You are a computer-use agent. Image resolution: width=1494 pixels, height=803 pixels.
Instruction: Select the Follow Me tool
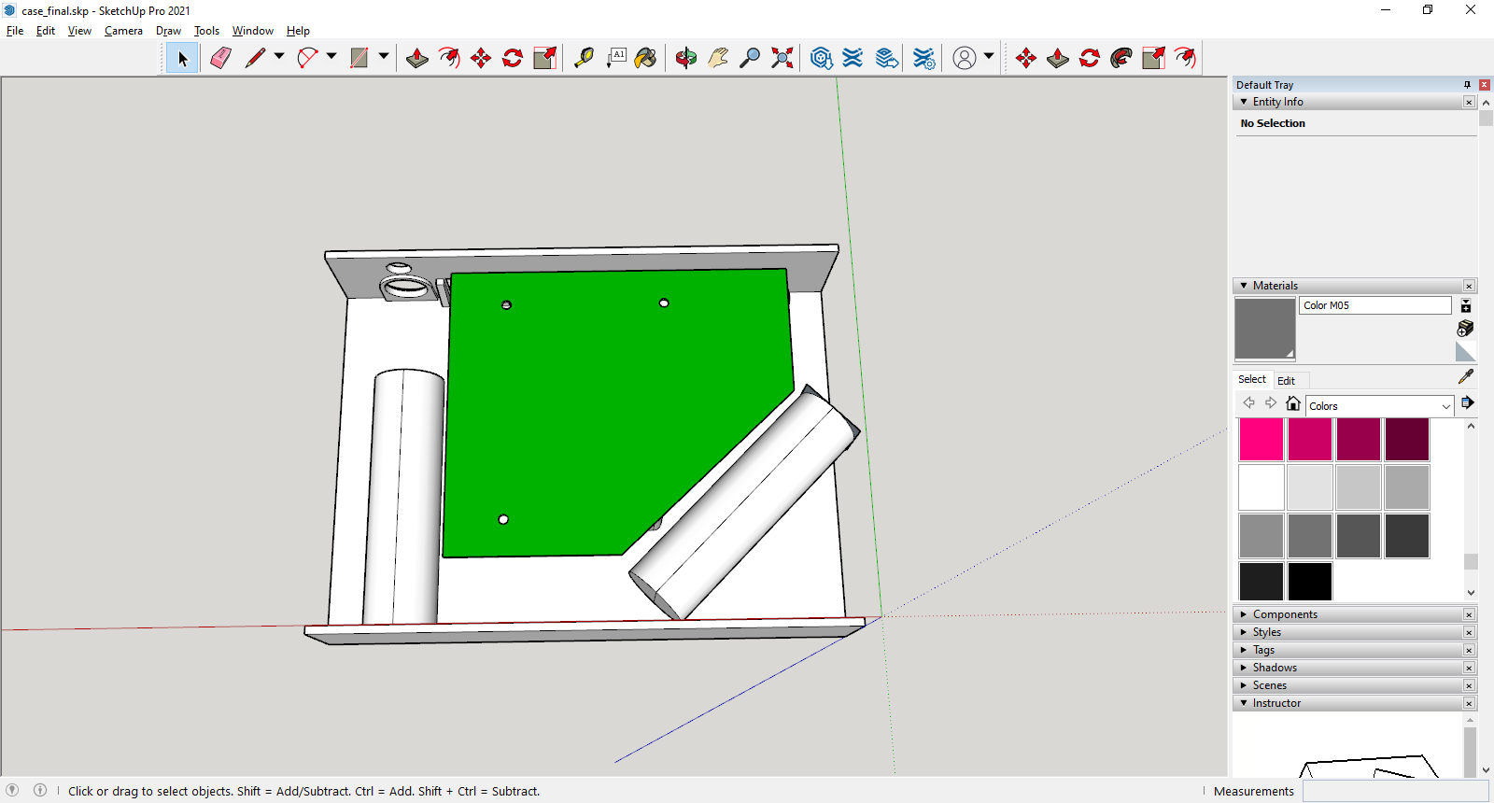click(1121, 58)
